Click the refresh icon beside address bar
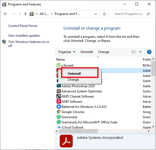This screenshot has height=150, width=156. [104, 14]
